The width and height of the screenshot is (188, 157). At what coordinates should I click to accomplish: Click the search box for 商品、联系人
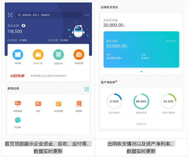click(49, 15)
